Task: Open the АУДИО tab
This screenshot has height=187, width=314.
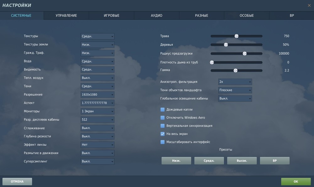Action: pos(157,16)
